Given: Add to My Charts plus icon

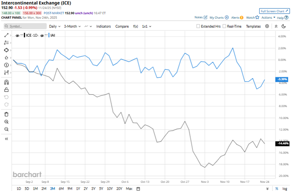Looking at the screenshot, I should coord(227,17).
